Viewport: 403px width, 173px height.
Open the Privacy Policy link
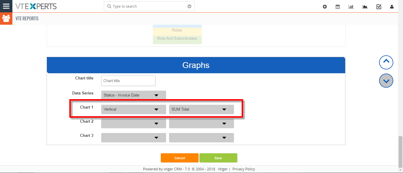click(244, 169)
